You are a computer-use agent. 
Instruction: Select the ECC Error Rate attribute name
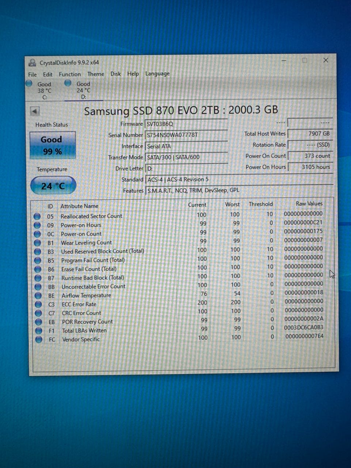(79, 304)
